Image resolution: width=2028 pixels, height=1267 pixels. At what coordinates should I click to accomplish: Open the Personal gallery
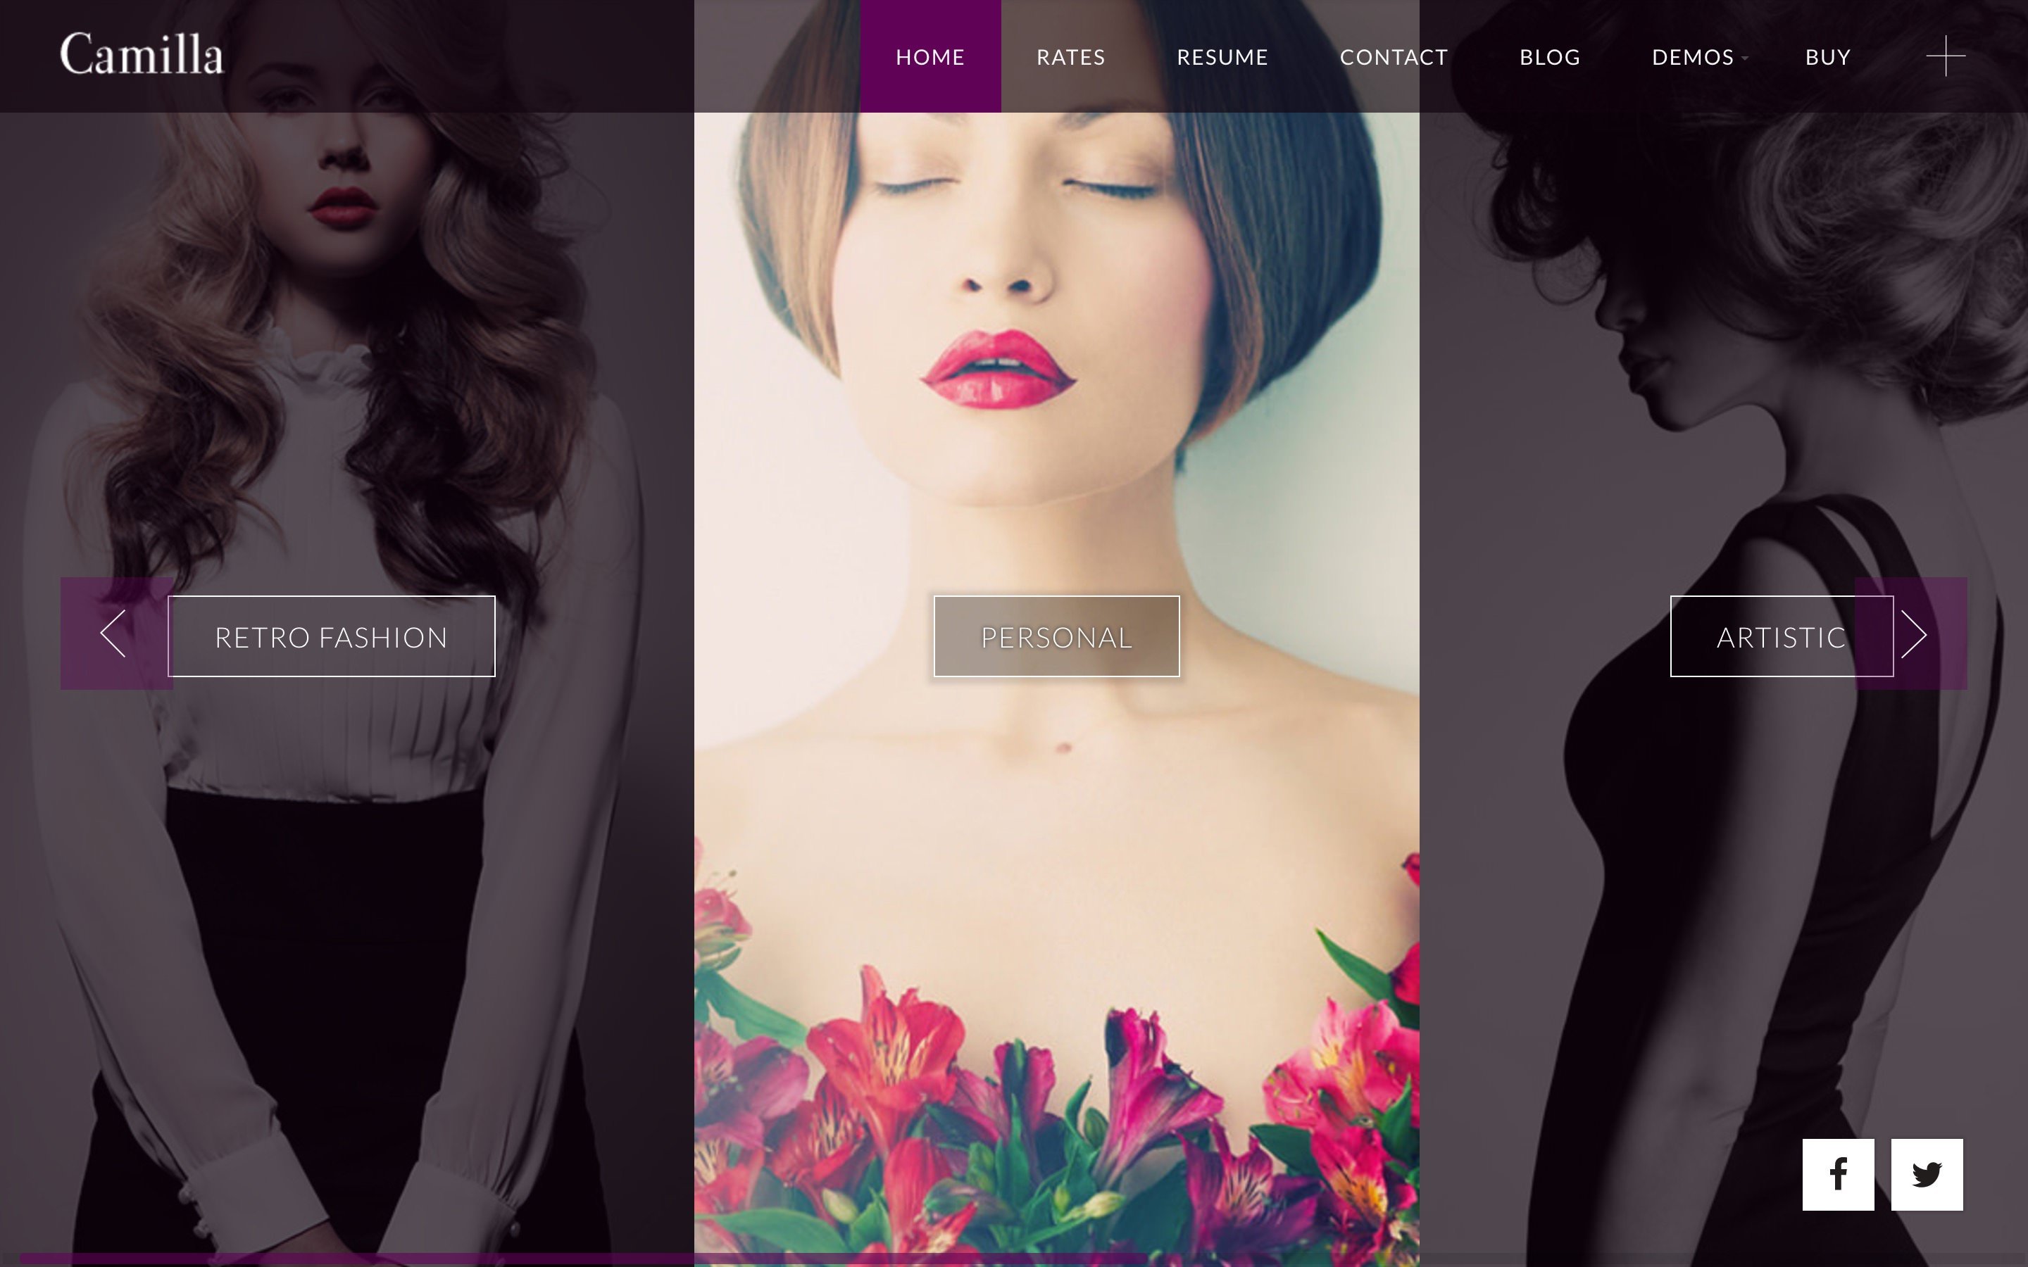pos(1057,636)
